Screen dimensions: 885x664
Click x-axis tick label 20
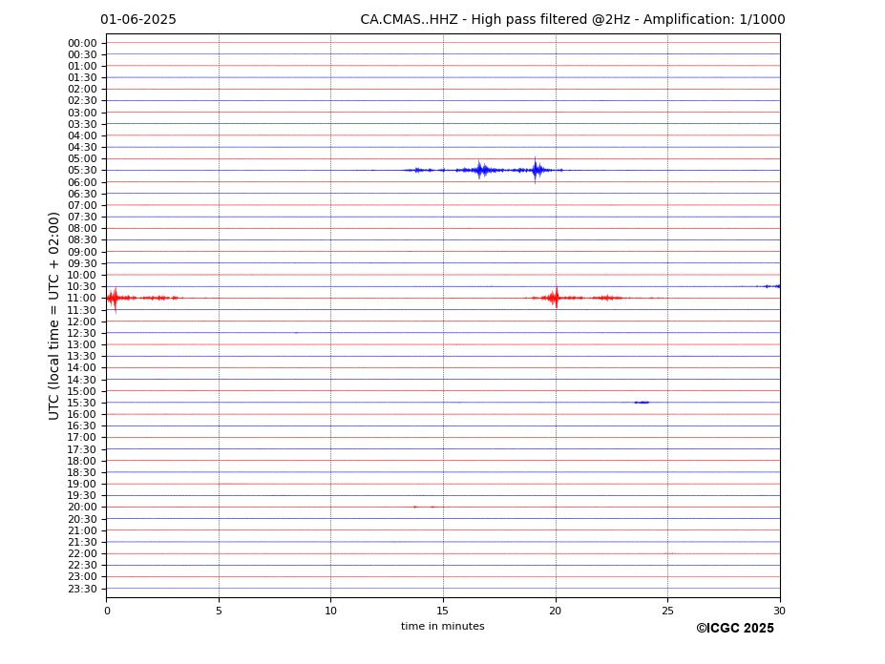coord(556,611)
